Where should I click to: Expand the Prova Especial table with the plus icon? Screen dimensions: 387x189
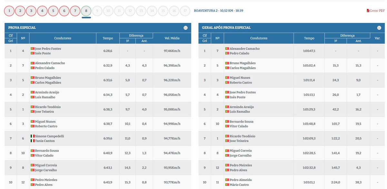click(x=185, y=28)
